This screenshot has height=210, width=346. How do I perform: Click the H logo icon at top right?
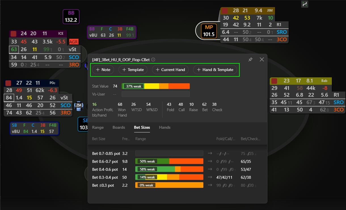(305, 4)
